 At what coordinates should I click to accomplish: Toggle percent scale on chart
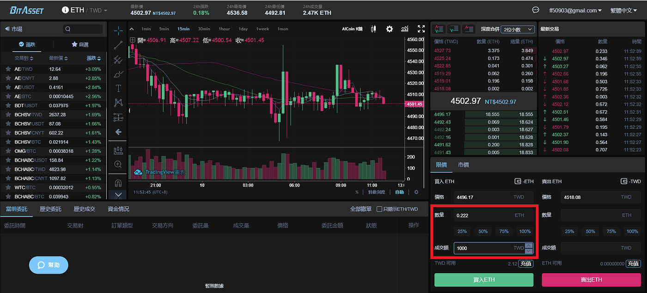357,192
